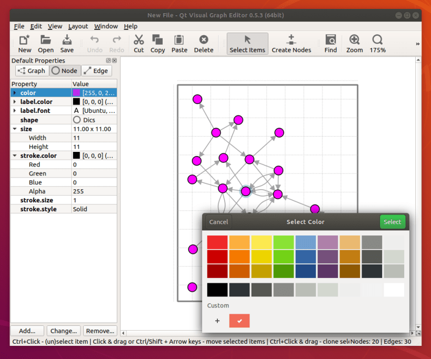Viewport: 431px width, 359px height.
Task: Open the Layout menu
Action: pos(78,26)
